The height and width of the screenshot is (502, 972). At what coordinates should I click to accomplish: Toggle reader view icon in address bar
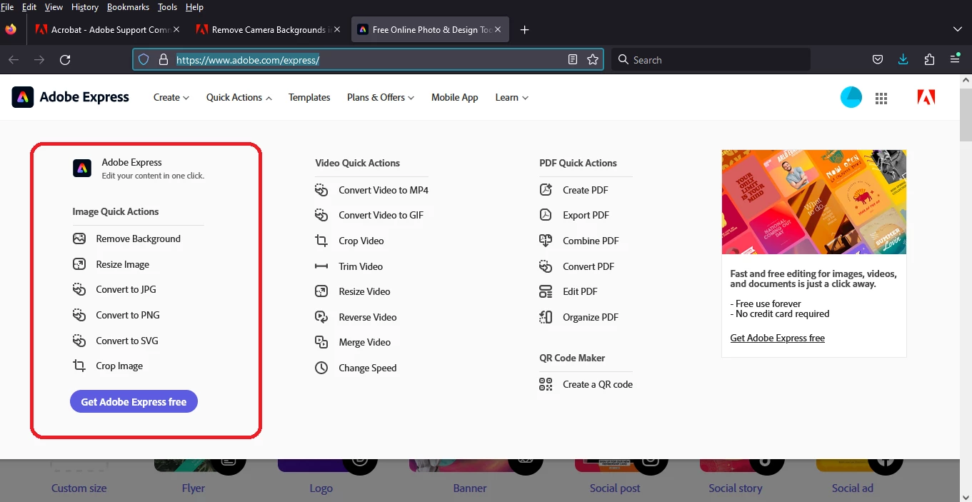[573, 60]
